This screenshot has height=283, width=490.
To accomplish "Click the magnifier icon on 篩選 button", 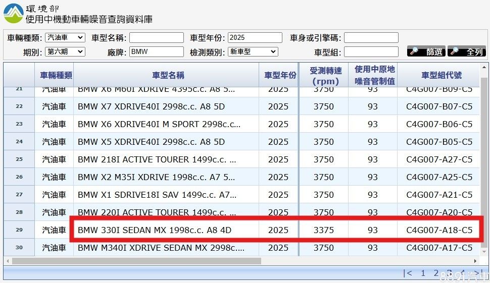I will coord(414,51).
